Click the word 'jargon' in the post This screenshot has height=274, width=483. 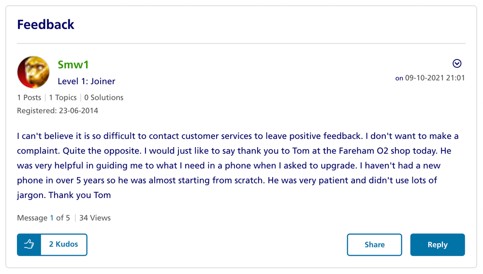tap(31, 196)
